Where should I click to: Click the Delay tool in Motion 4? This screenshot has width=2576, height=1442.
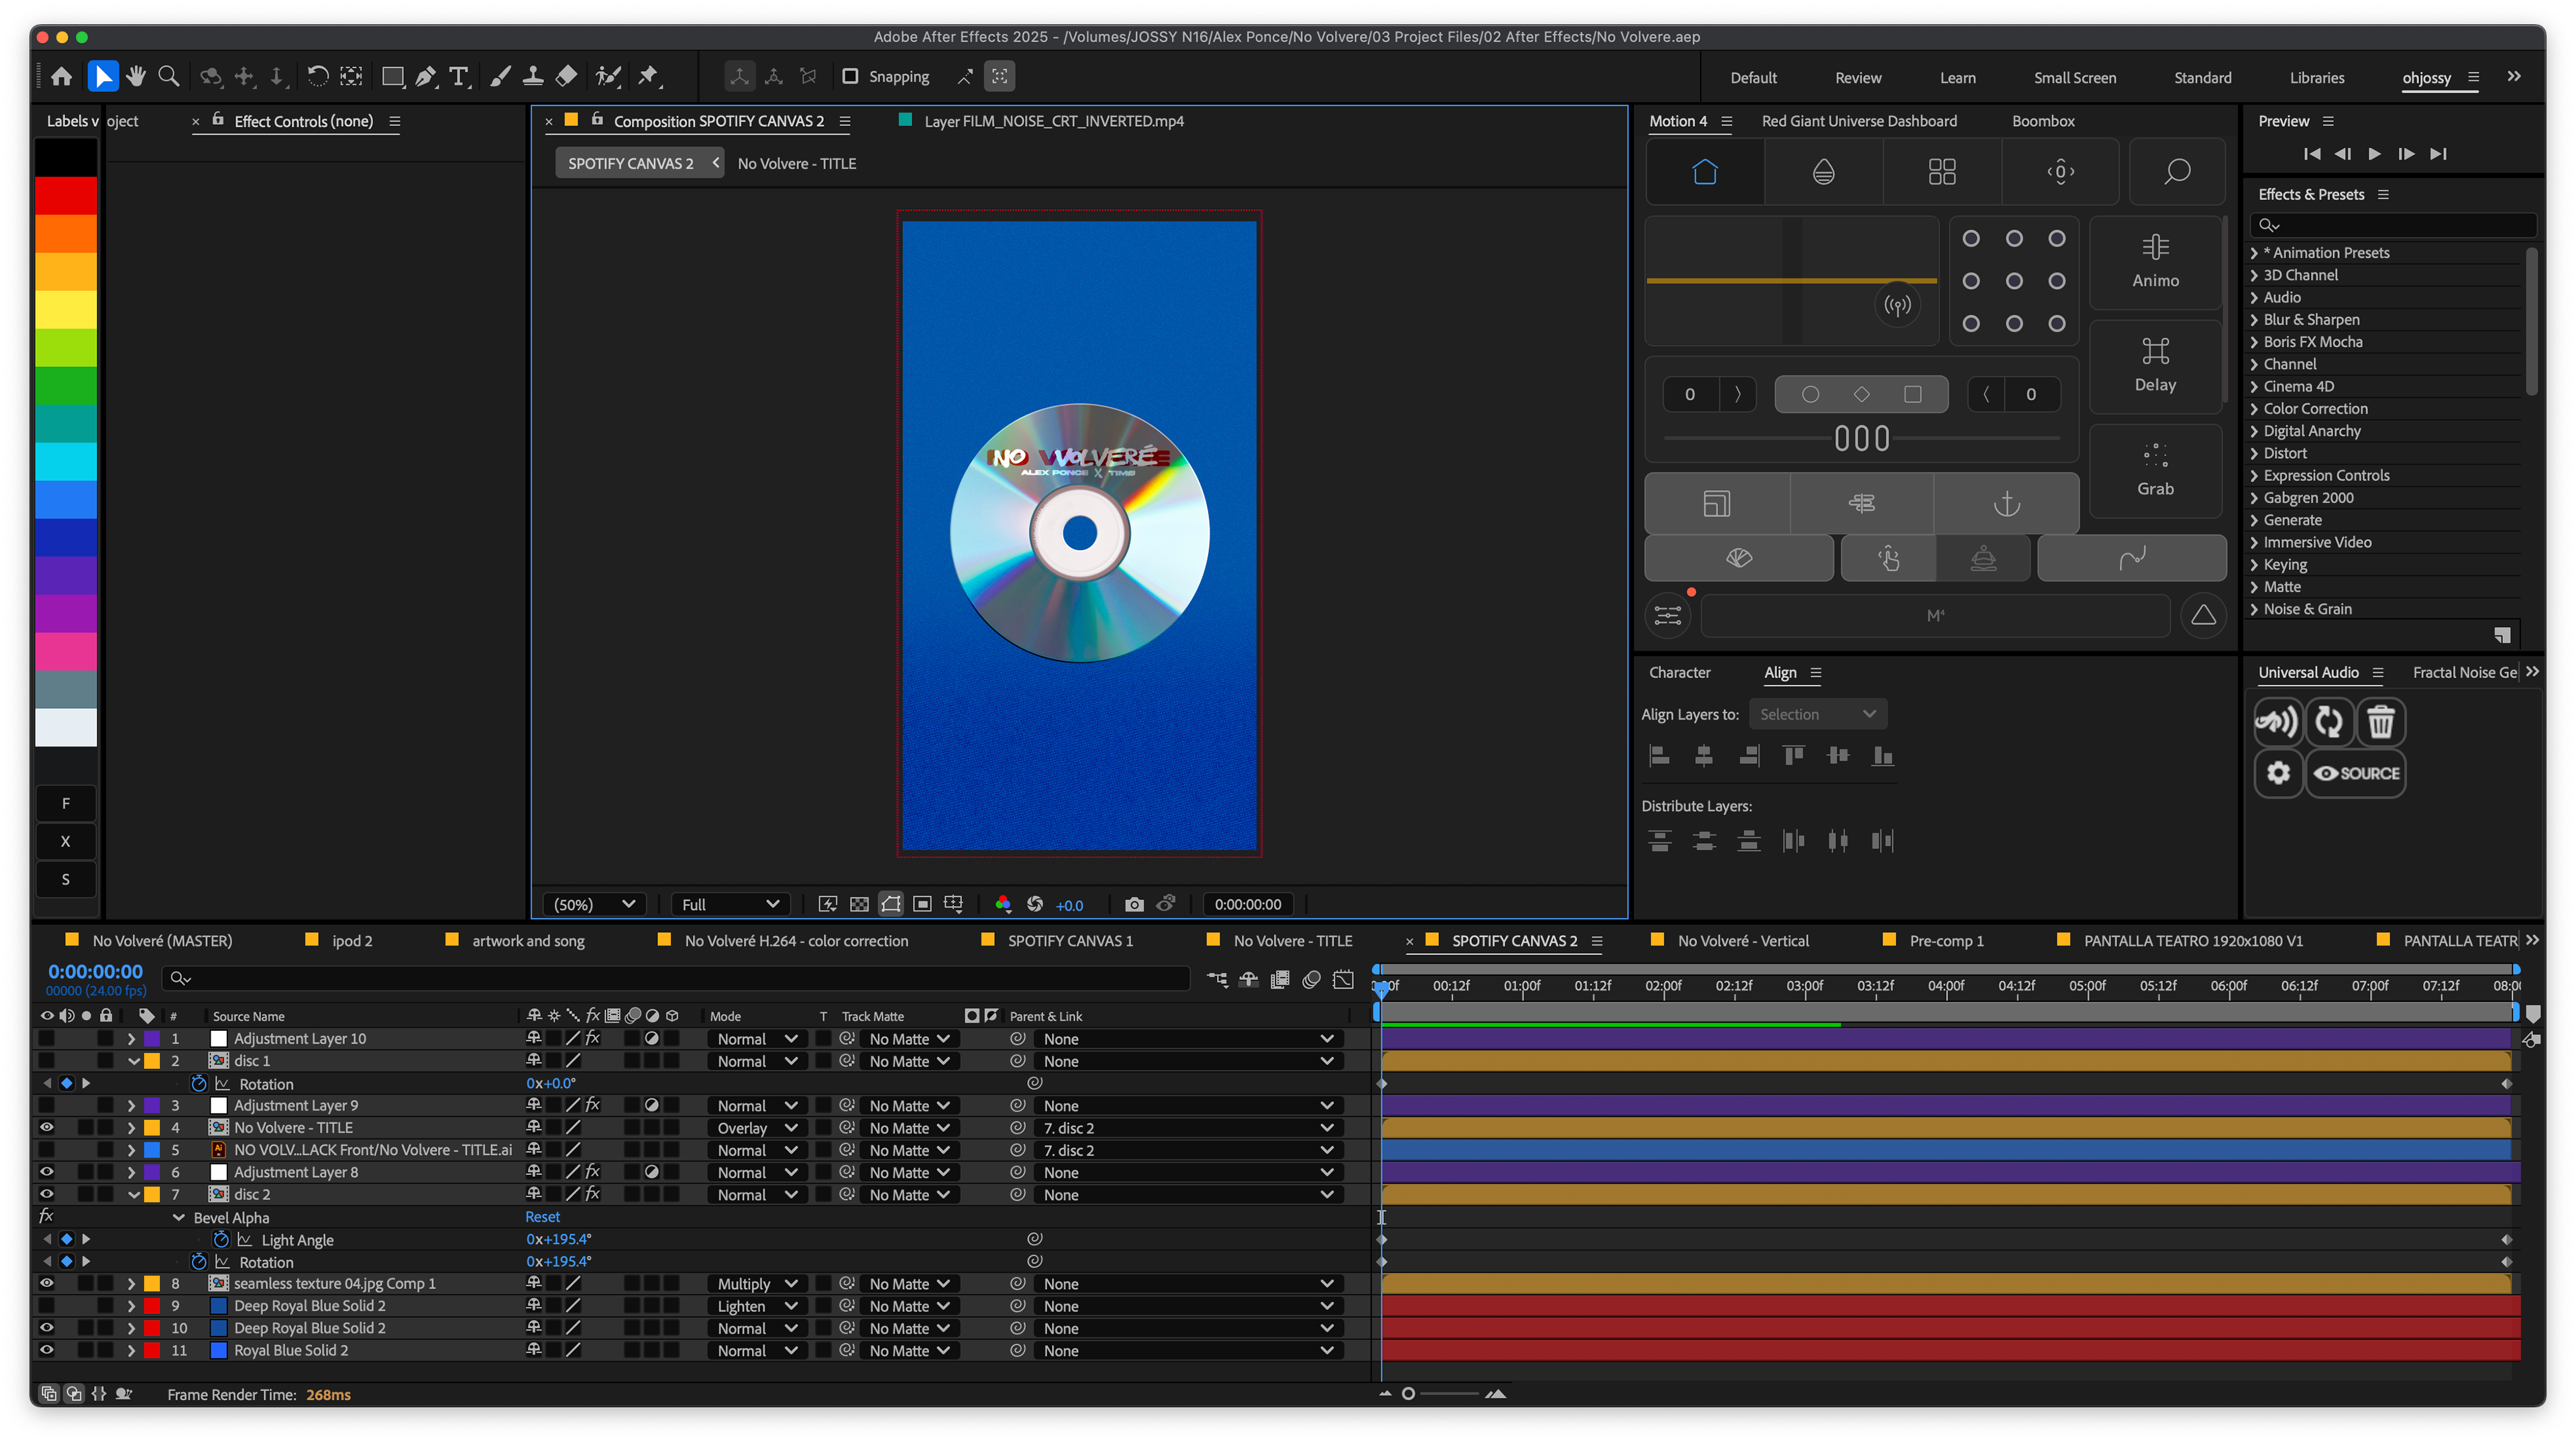tap(2155, 366)
